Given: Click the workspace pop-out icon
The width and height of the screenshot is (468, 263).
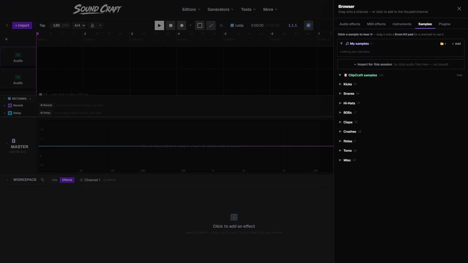Looking at the screenshot, I should (42, 180).
